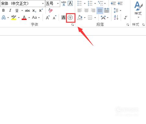The width and height of the screenshot is (146, 124).
Task: Open Font dialog box launcher
Action: (72, 25)
